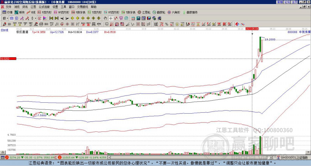Open the 六角形 hexagon tool
The height and width of the screenshot is (166, 311).
174,12
